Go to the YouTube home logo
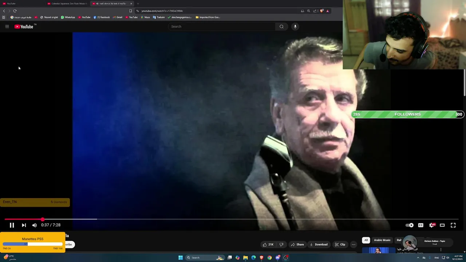The width and height of the screenshot is (466, 262). pyautogui.click(x=24, y=27)
